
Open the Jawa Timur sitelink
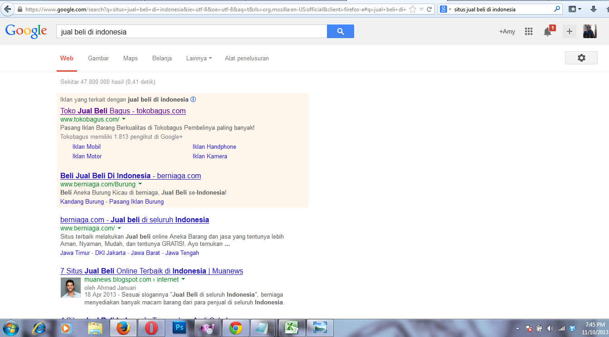click(75, 253)
